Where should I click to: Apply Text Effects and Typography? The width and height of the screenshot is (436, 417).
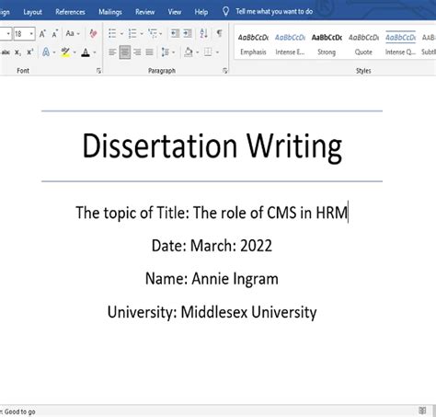tap(46, 52)
